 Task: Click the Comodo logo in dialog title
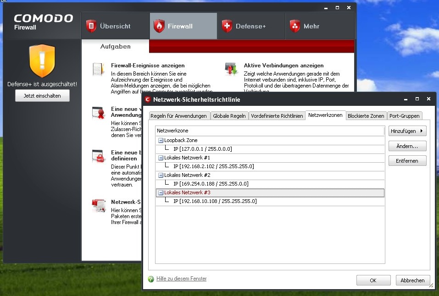(148, 99)
